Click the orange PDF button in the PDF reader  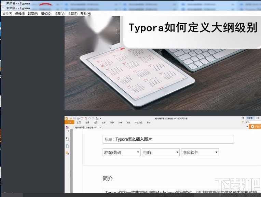tap(255, 127)
